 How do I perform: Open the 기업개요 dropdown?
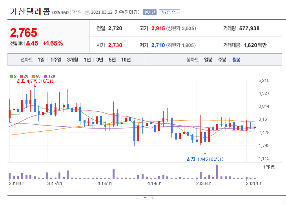pyautogui.click(x=169, y=12)
